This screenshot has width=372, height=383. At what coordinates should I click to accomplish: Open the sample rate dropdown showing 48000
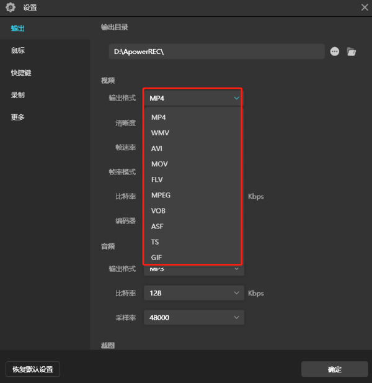pos(193,318)
